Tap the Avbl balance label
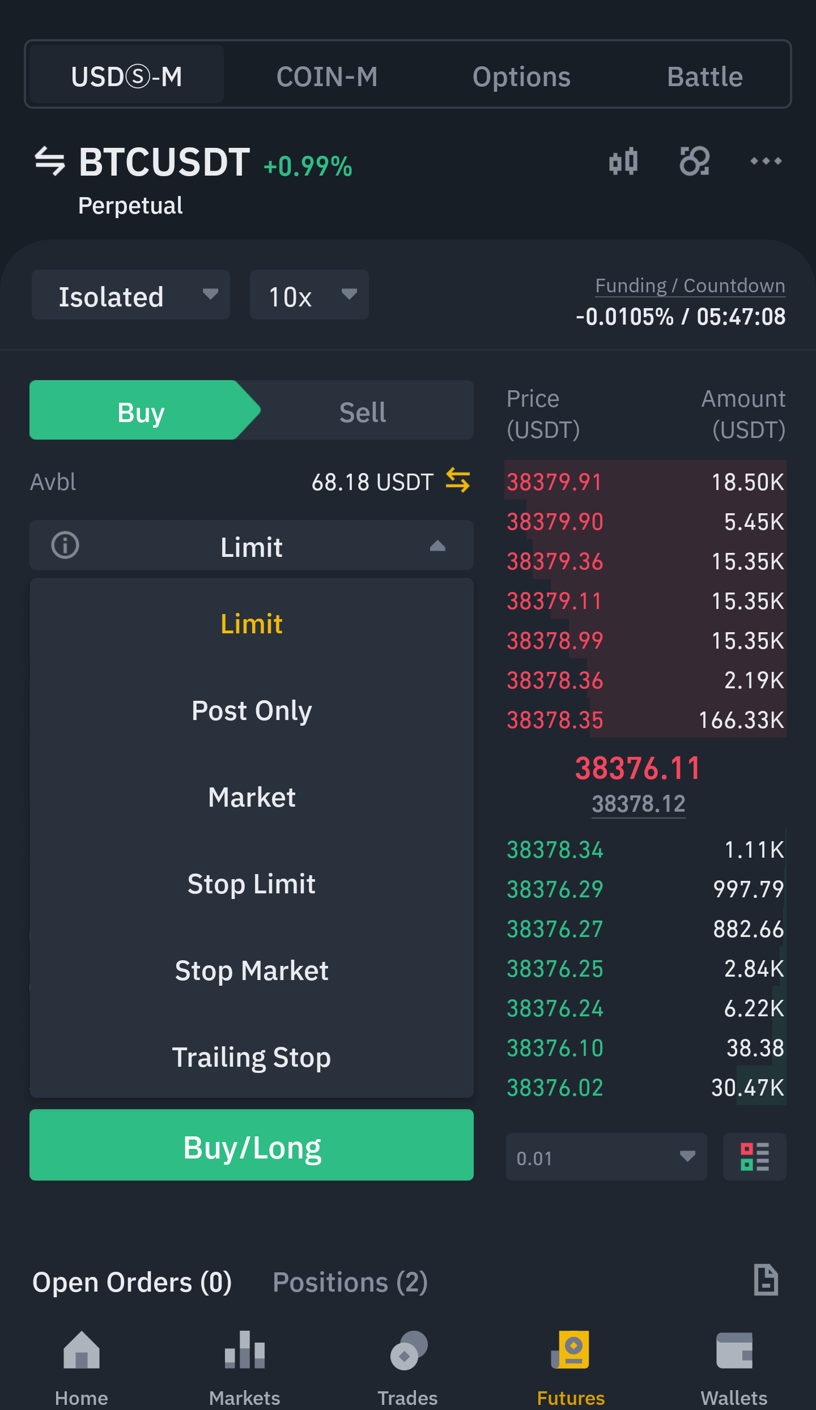 pos(53,482)
